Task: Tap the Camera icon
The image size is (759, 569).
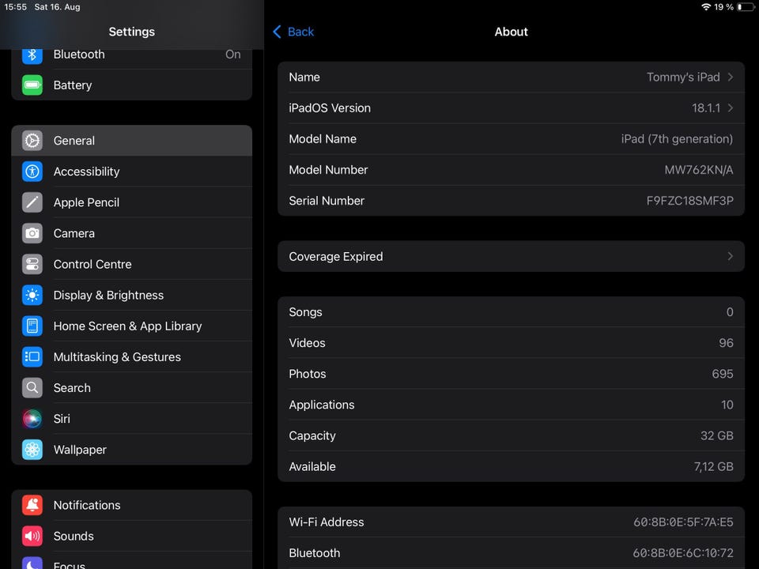Action: pos(32,233)
